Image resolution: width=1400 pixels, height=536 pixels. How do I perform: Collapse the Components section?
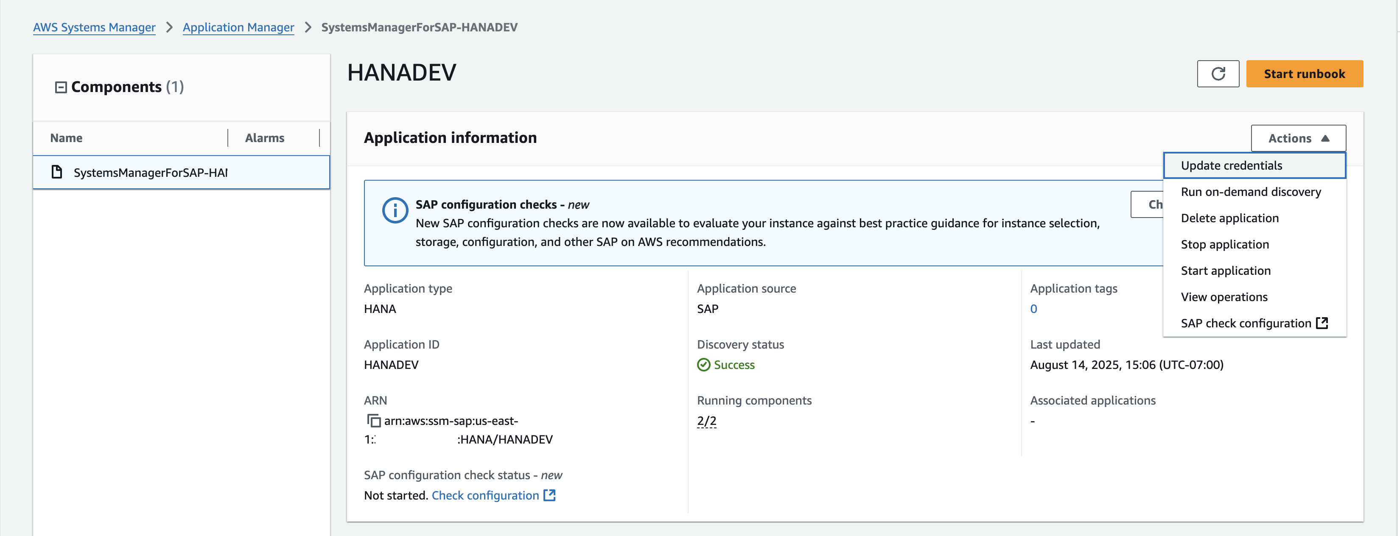[x=61, y=87]
